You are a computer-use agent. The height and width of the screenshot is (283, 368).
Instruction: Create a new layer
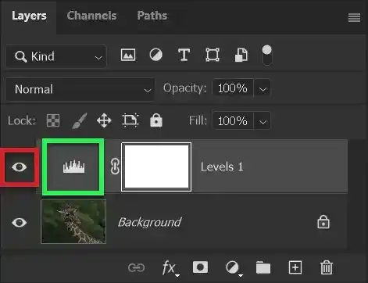(x=295, y=267)
